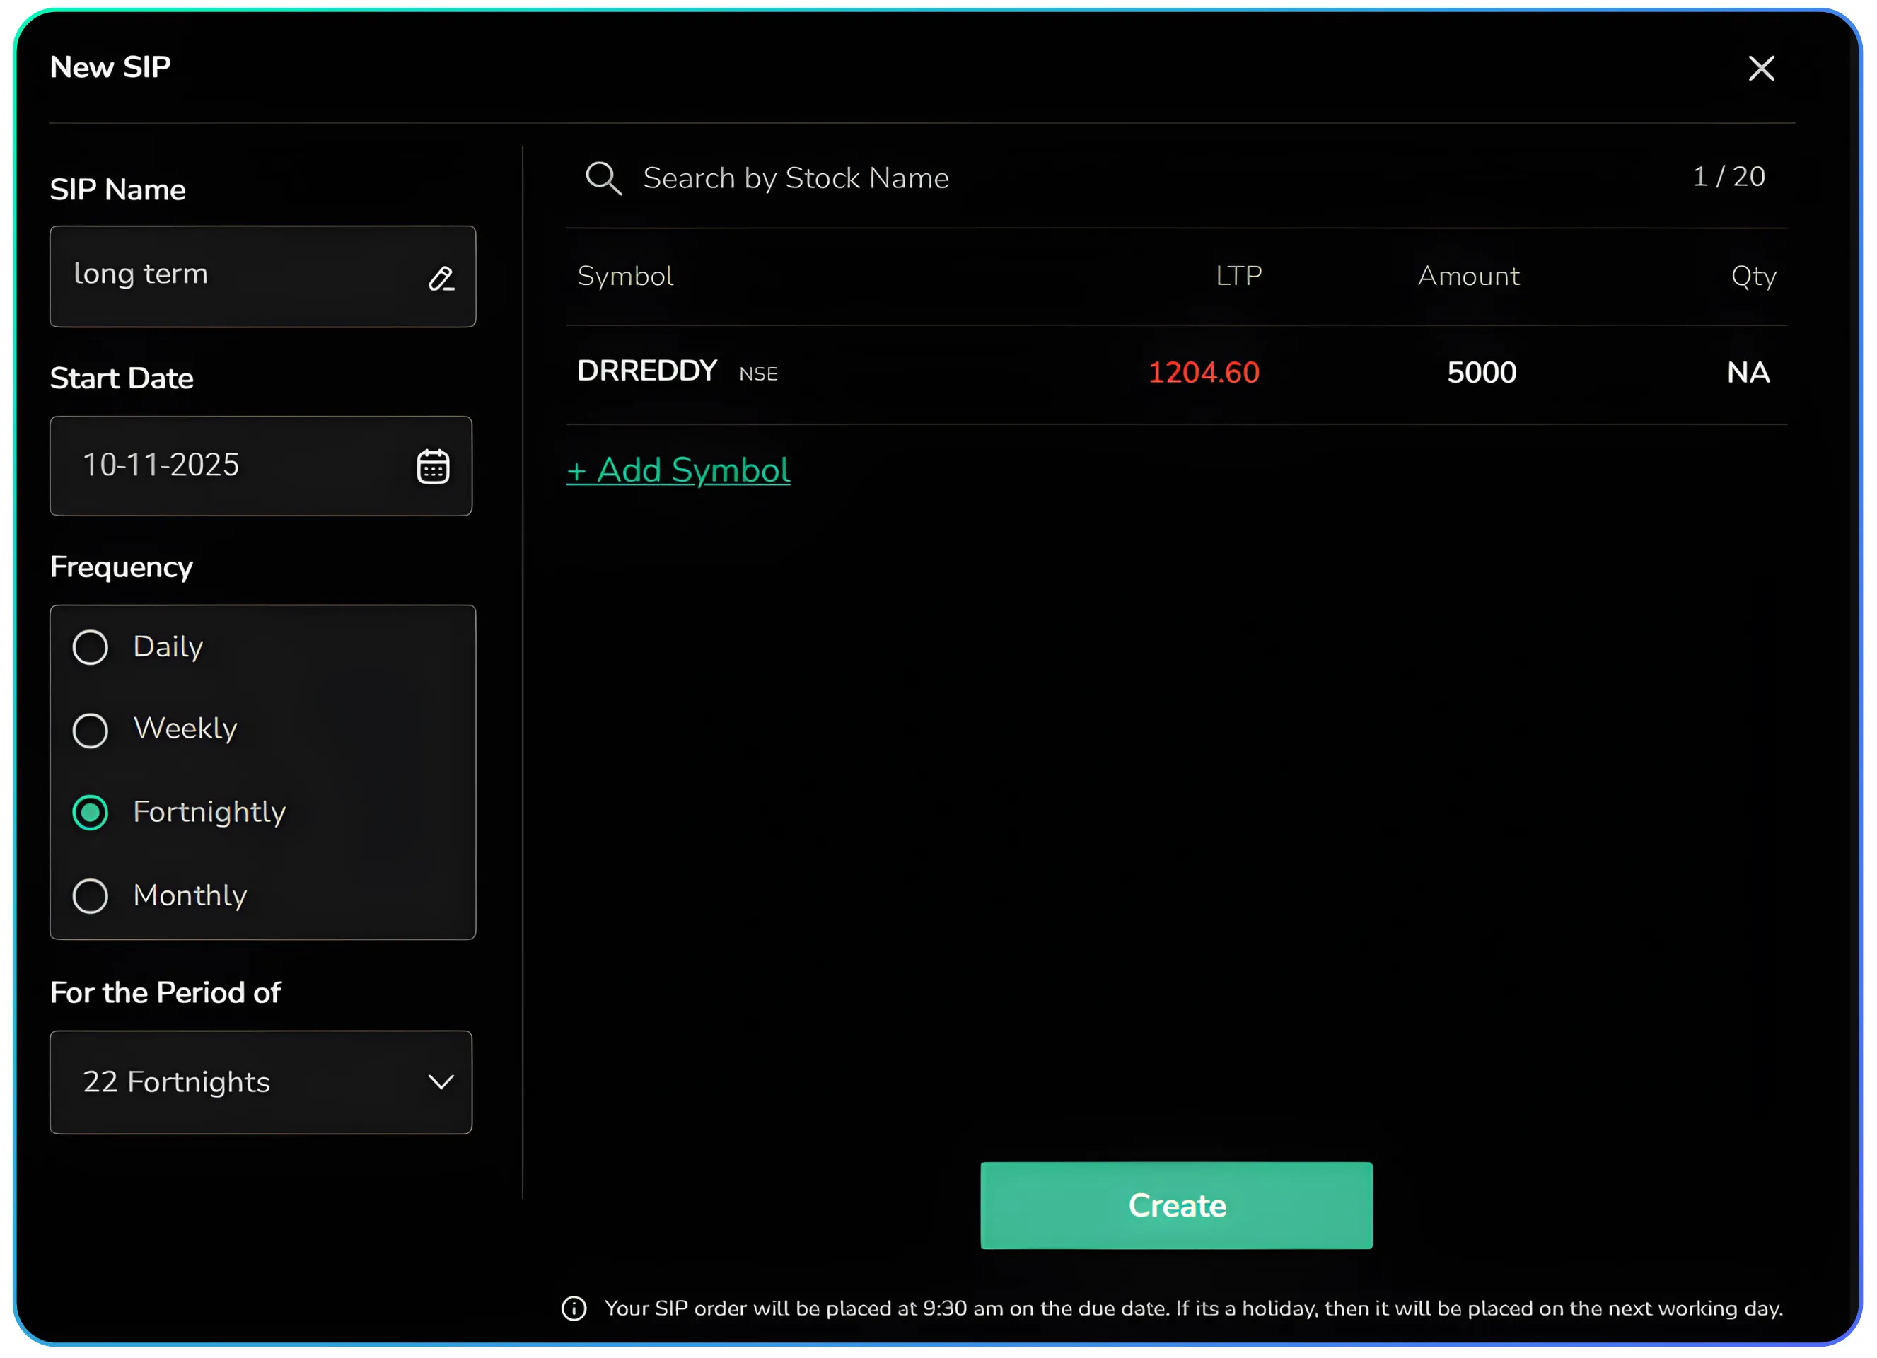Choose the Fortnightly radio button

pyautogui.click(x=91, y=813)
